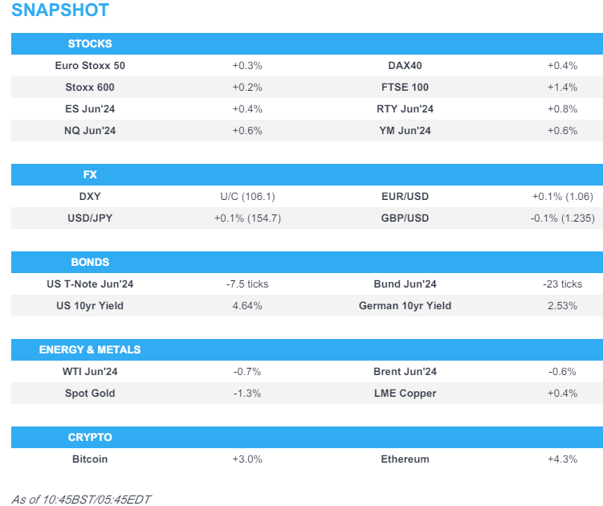Click the ENERGY & METALS section header

pos(90,349)
